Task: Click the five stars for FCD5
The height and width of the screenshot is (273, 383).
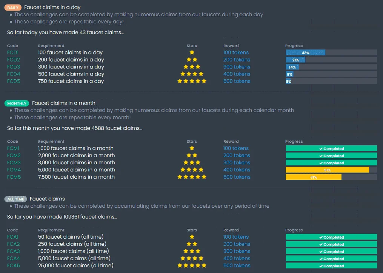Action: (x=192, y=81)
